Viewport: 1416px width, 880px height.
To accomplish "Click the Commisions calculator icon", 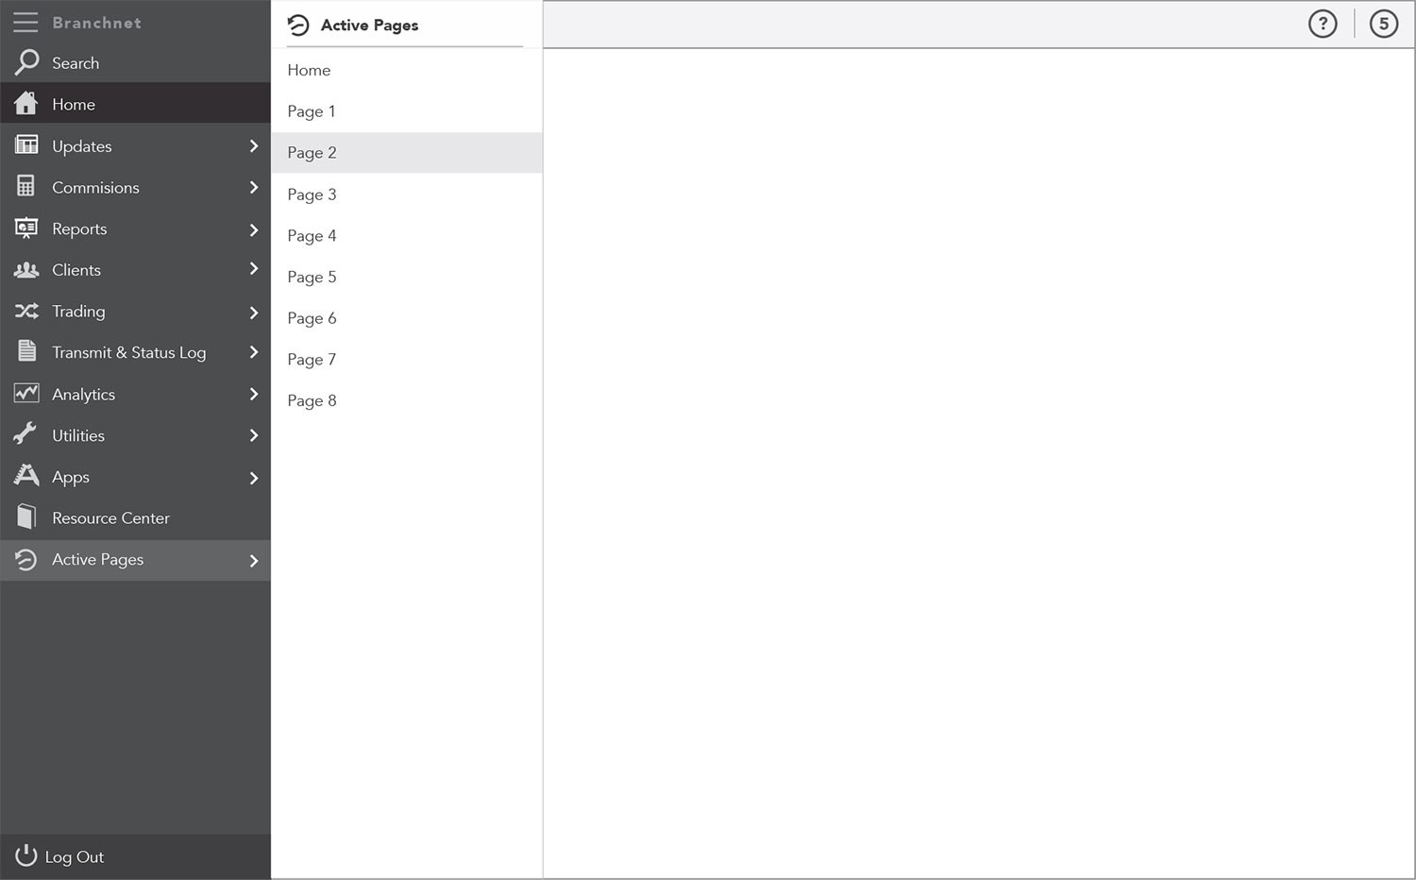I will pos(25,186).
